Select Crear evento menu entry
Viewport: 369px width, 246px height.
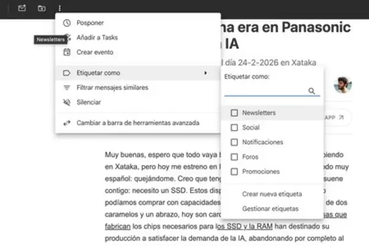click(138, 52)
